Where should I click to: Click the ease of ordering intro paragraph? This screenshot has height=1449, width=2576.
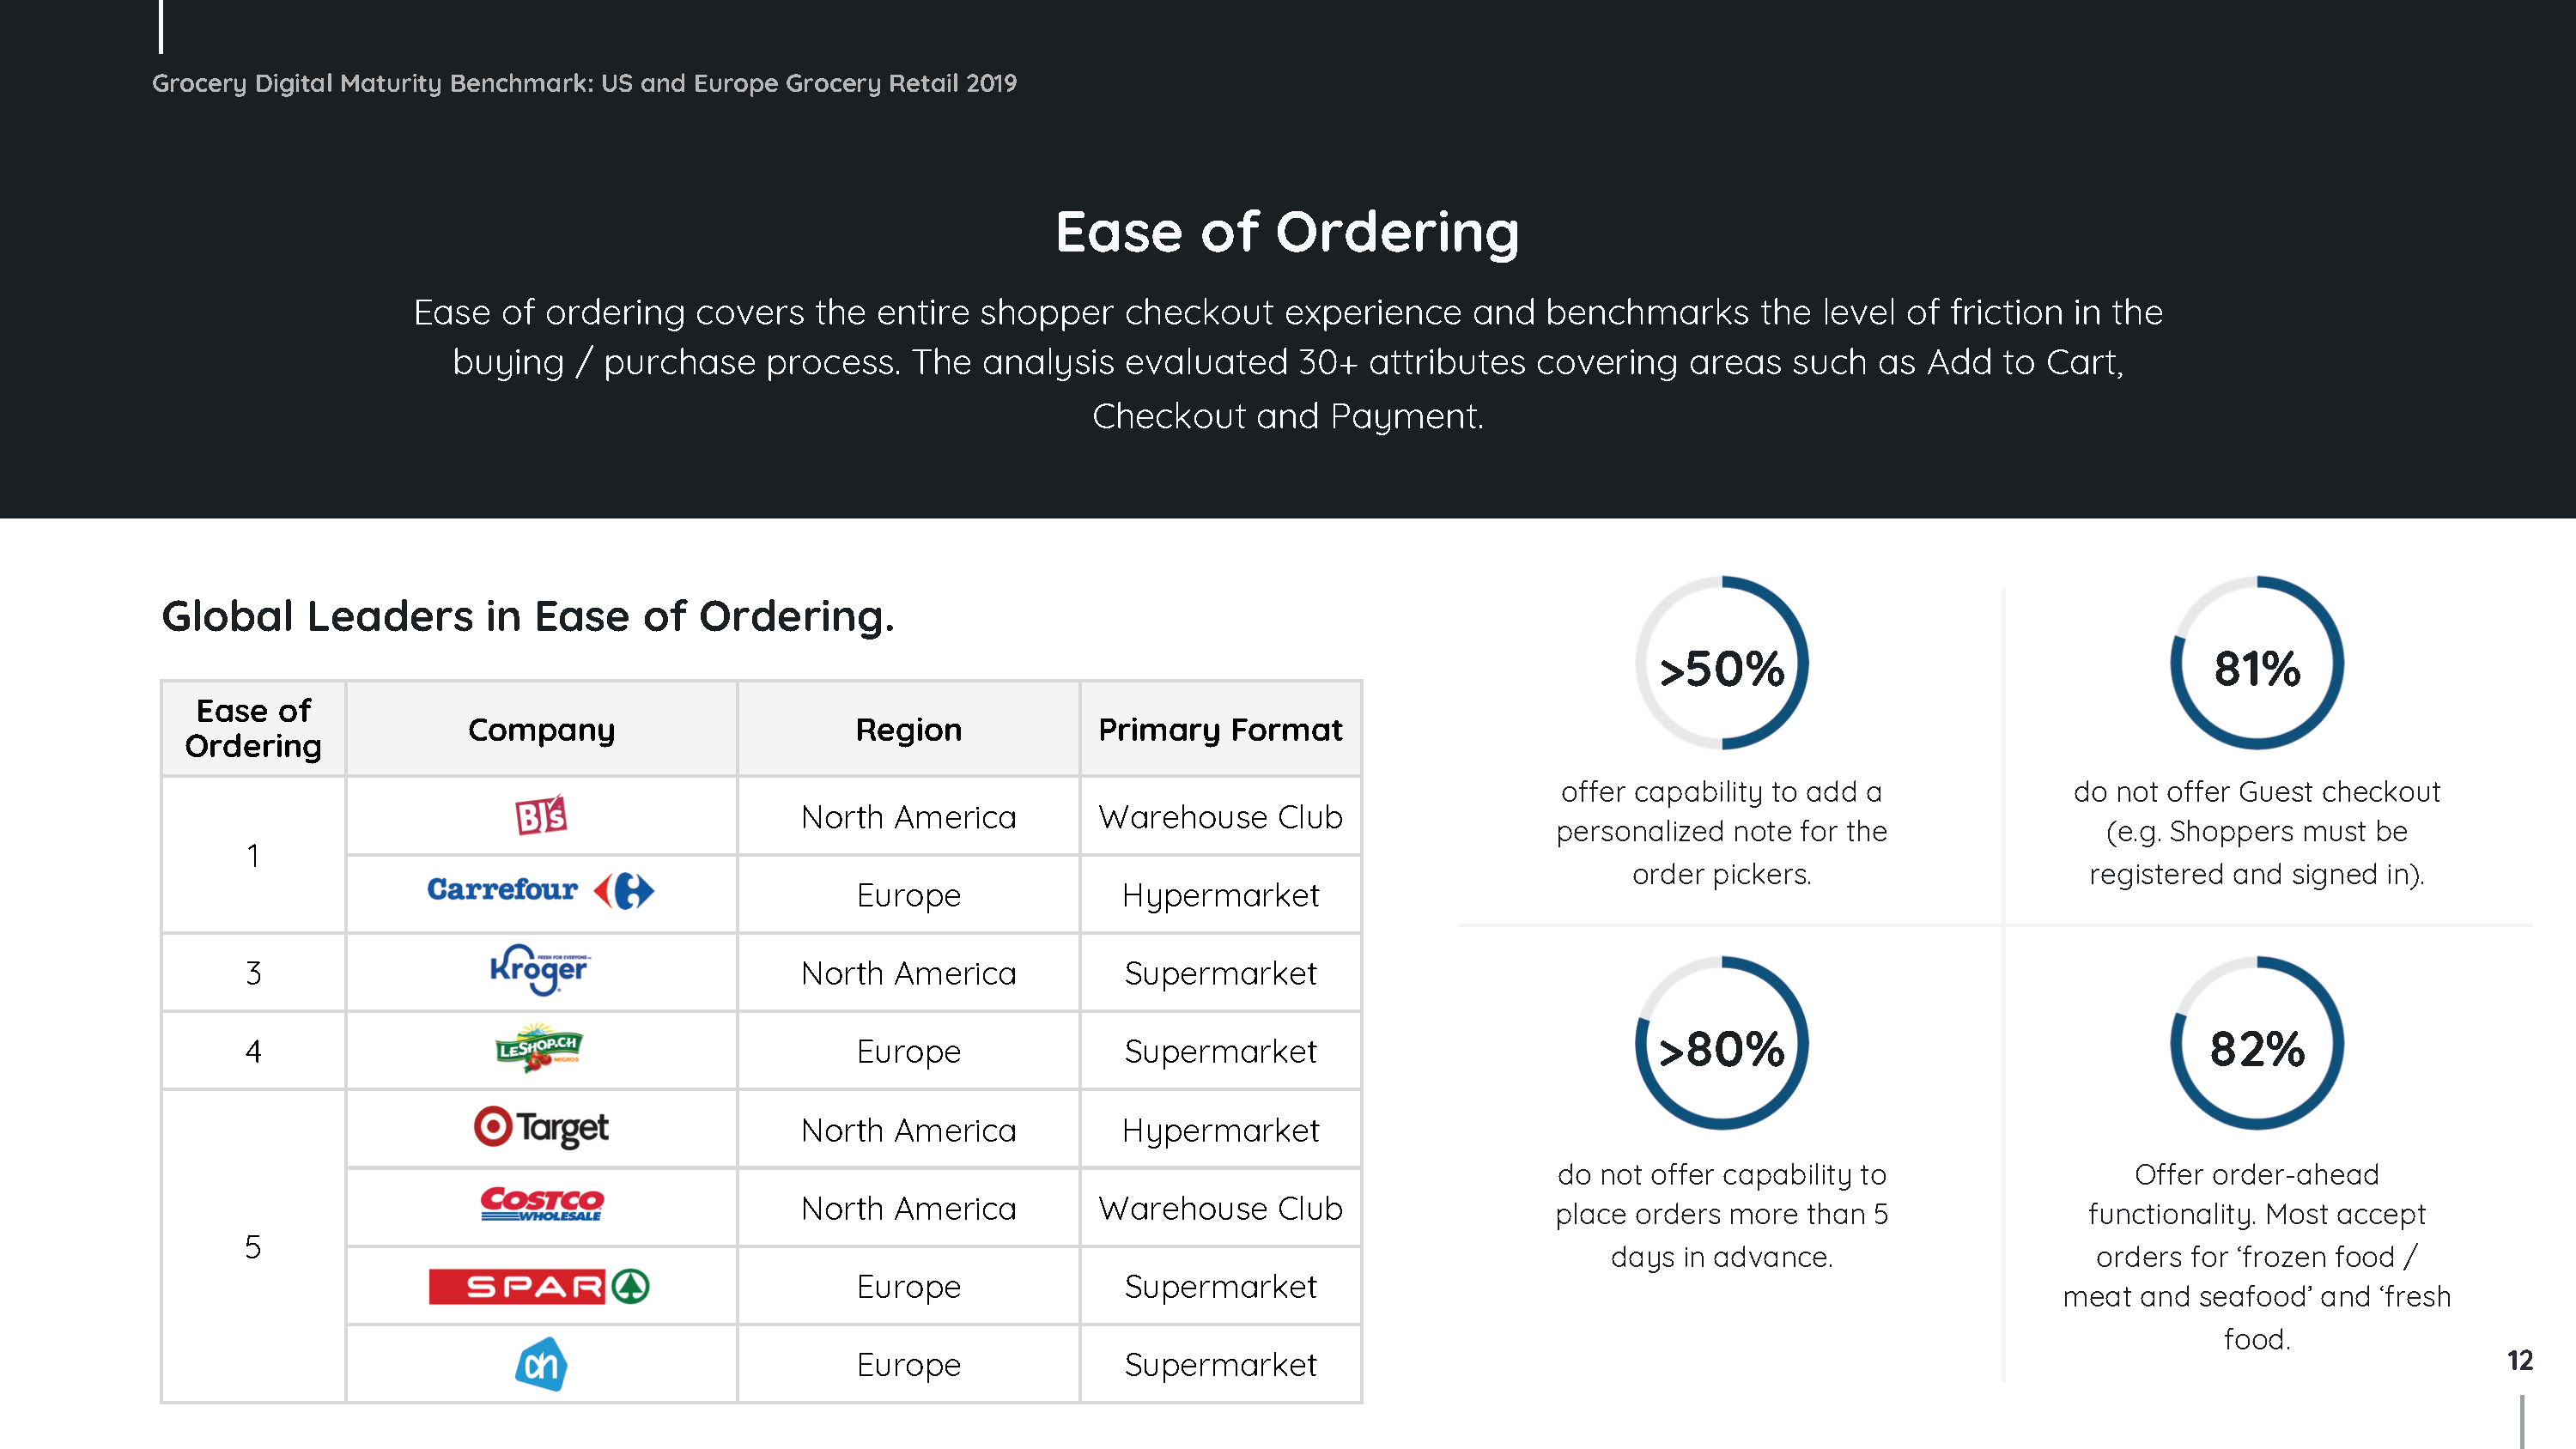pos(1288,363)
